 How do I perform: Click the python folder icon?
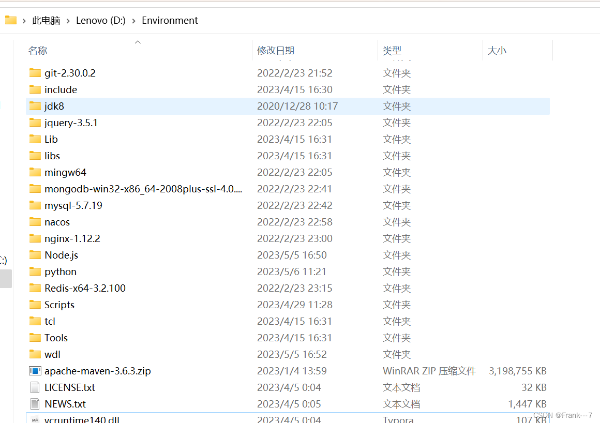[35, 271]
